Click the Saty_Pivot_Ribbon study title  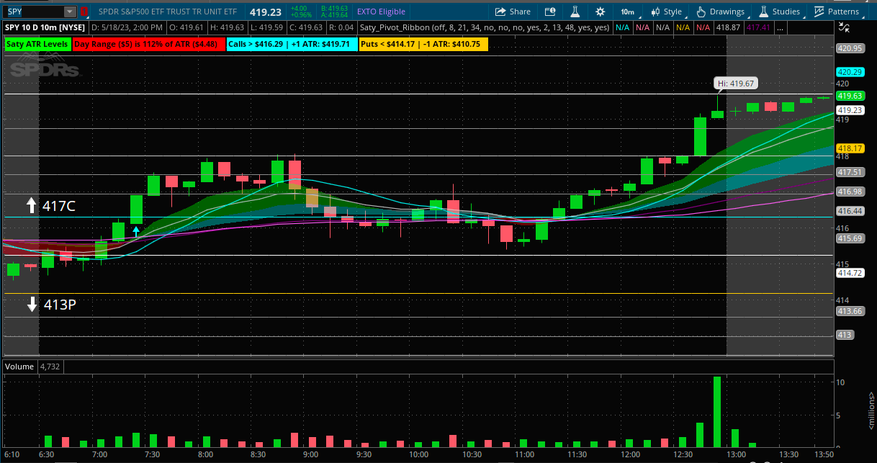pos(484,27)
